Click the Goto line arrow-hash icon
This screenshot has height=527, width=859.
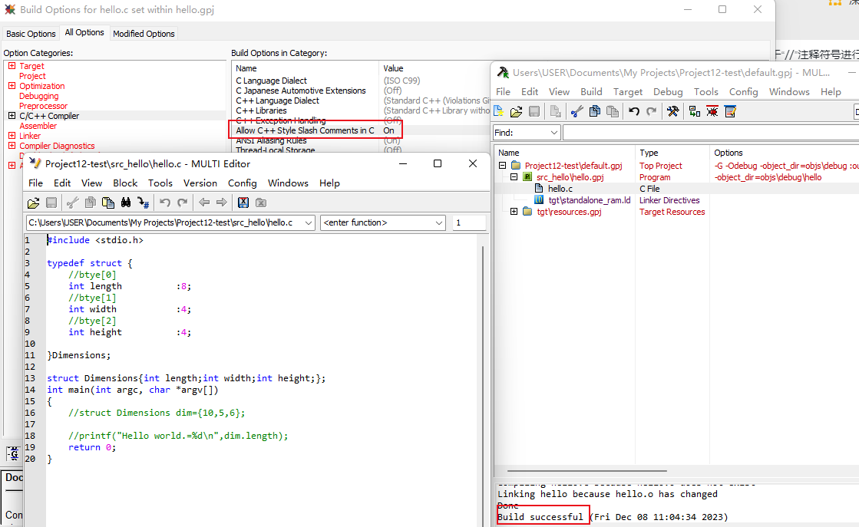pyautogui.click(x=144, y=203)
